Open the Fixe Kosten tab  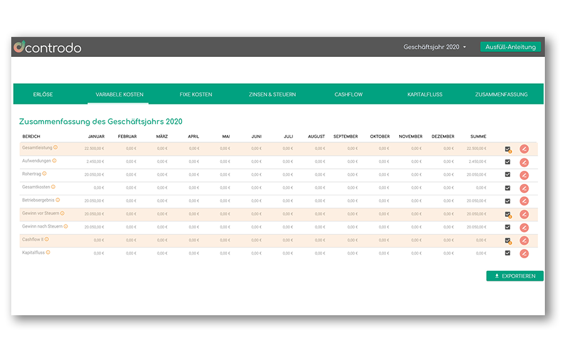point(196,94)
